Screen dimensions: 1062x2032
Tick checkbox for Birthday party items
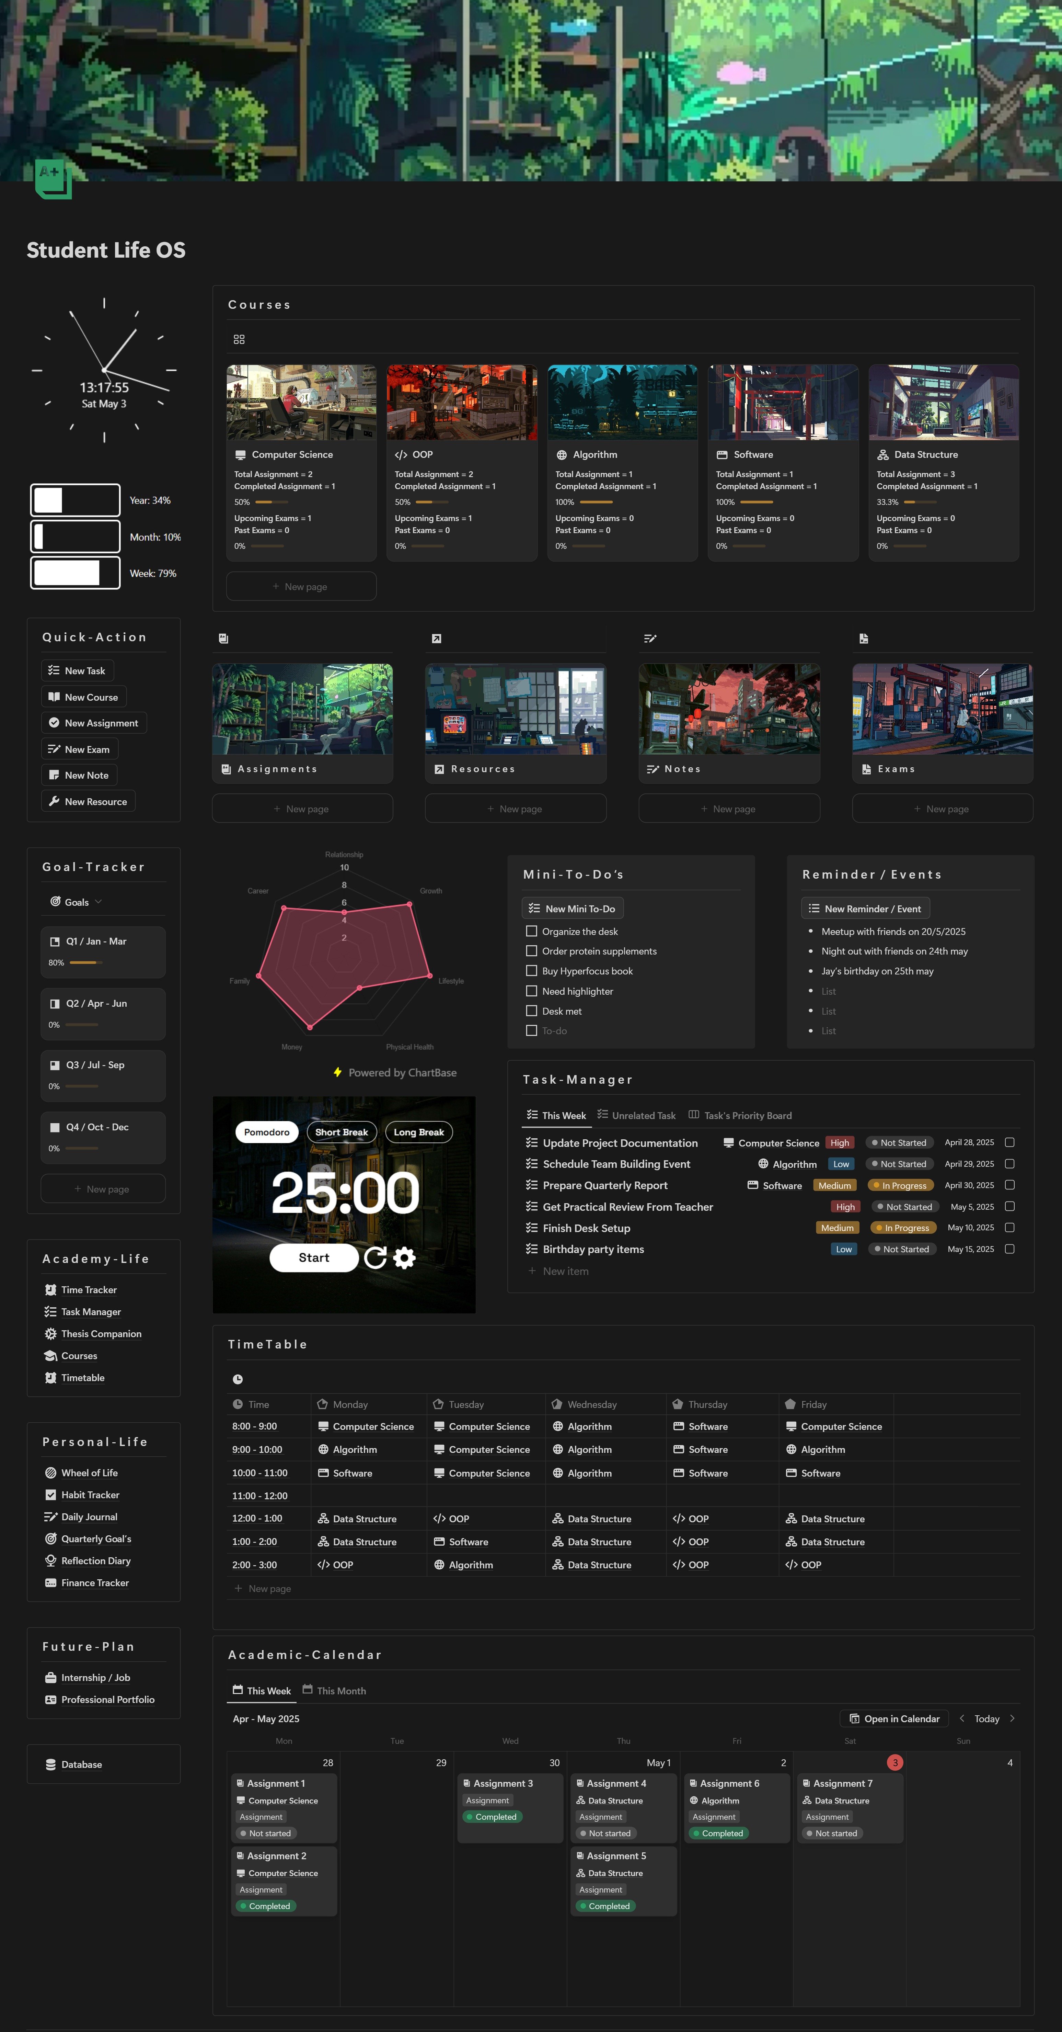pos(1009,1249)
